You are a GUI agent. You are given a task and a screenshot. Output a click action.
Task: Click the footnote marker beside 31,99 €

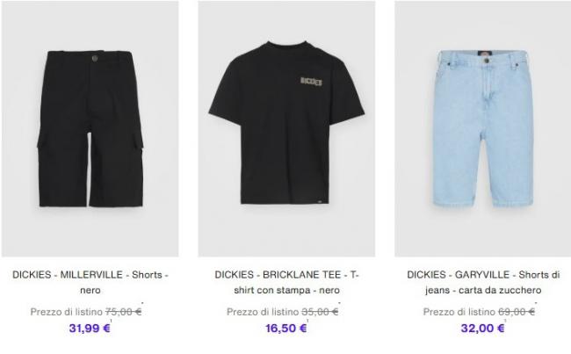coord(111,321)
